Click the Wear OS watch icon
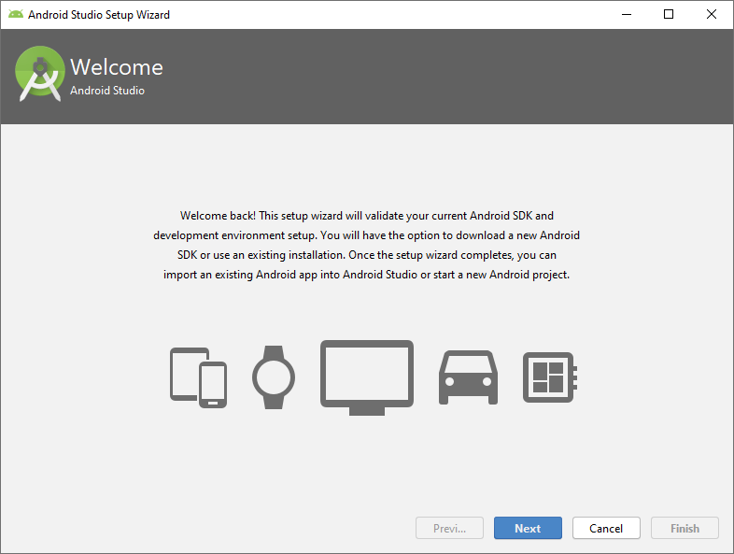 [274, 377]
